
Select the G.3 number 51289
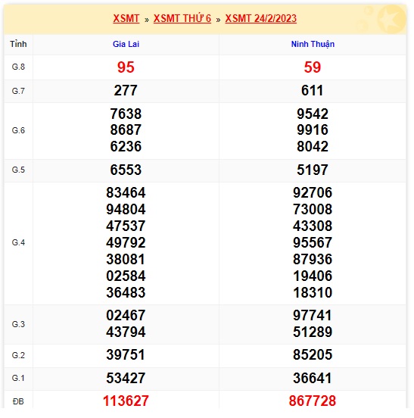coord(313,332)
